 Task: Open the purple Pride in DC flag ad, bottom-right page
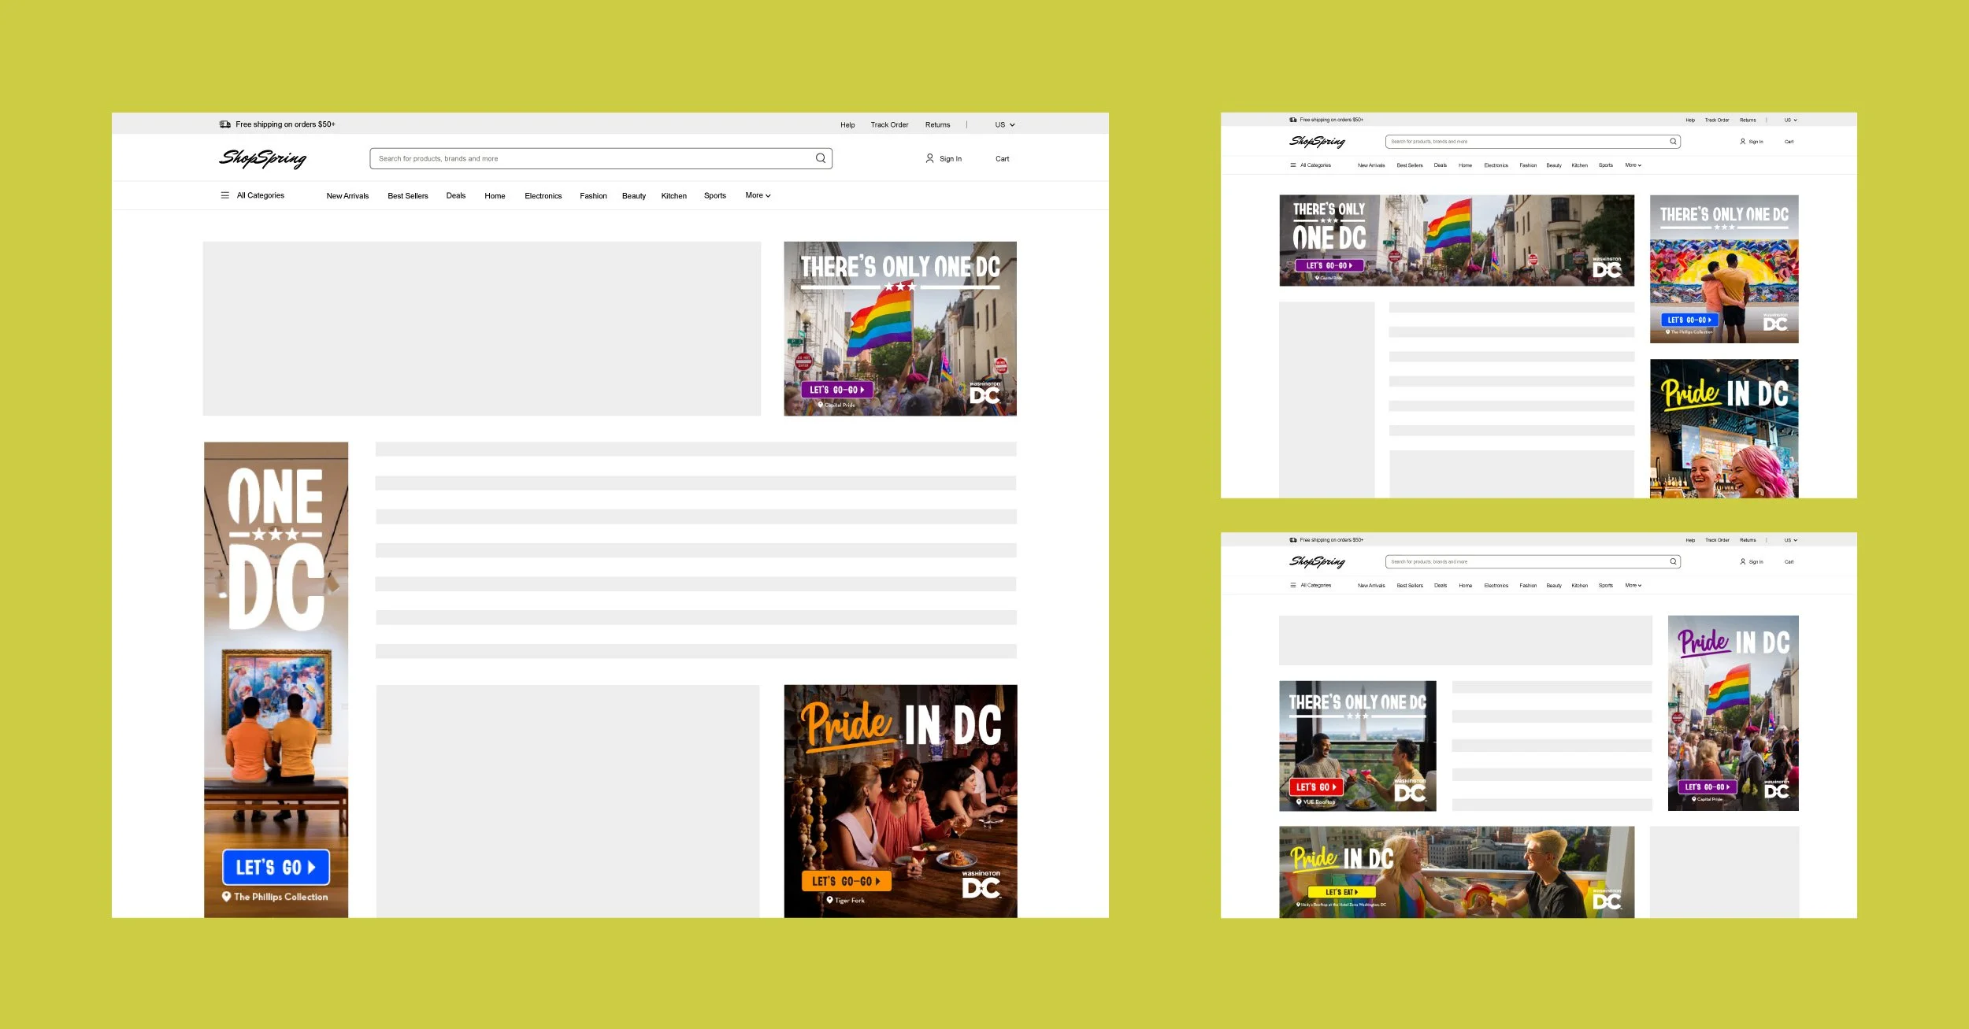coord(1733,713)
